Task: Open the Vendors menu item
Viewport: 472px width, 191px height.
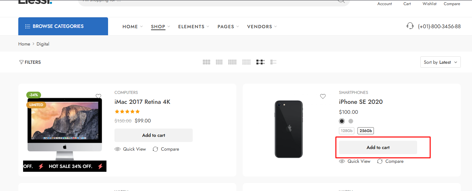Action: point(262,27)
